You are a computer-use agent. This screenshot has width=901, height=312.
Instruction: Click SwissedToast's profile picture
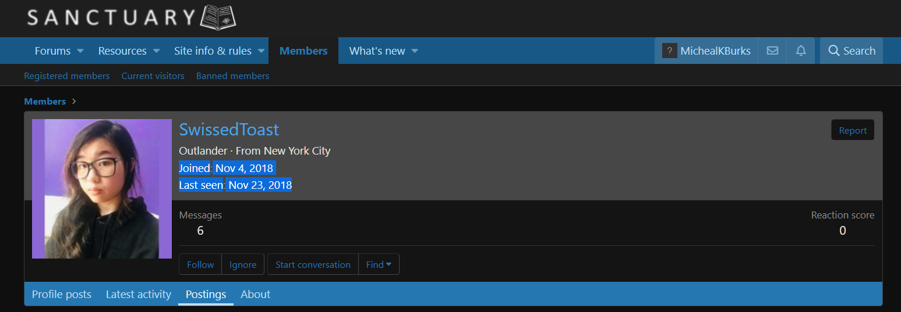pyautogui.click(x=102, y=189)
